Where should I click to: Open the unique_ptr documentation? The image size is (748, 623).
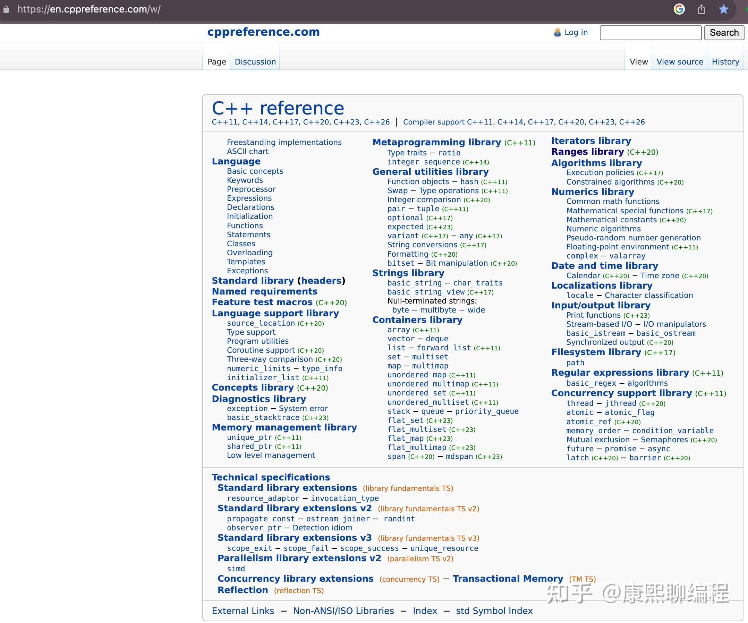(x=249, y=437)
